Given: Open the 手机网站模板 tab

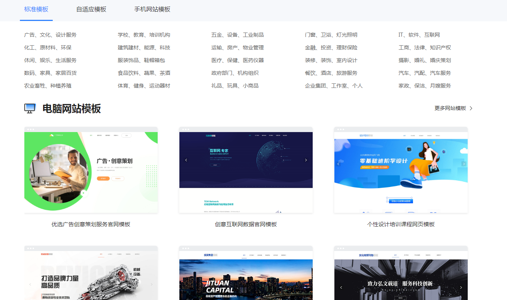Looking at the screenshot, I should pyautogui.click(x=153, y=9).
